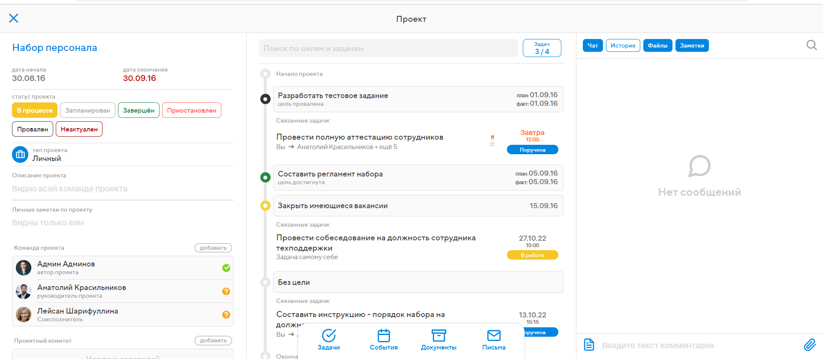823x359 pixels.
Task: Click the end date 30.09.16
Action: tap(139, 78)
